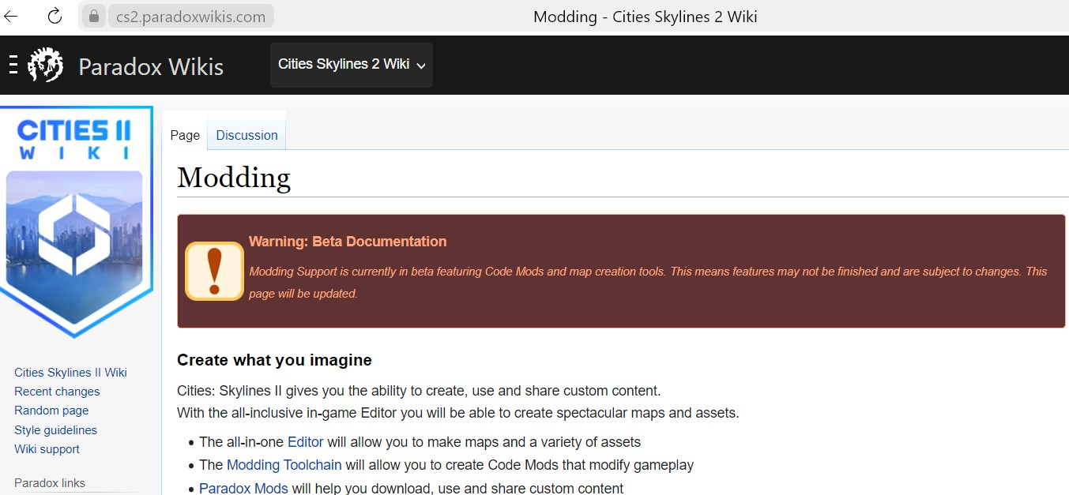Open the Wiki support link
The image size is (1069, 495).
tap(47, 449)
